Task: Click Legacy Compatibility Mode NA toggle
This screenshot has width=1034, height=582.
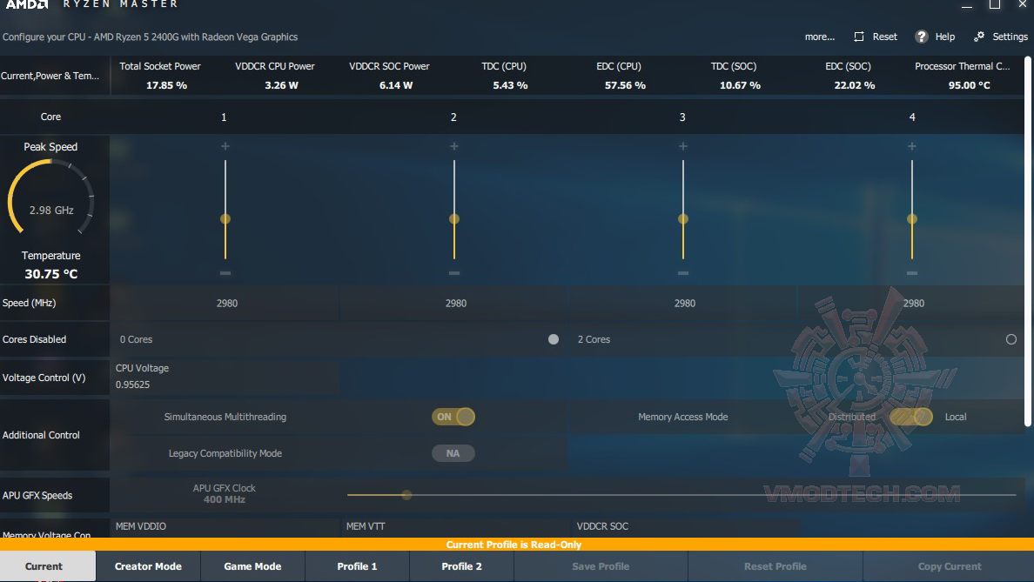Action: (x=453, y=453)
